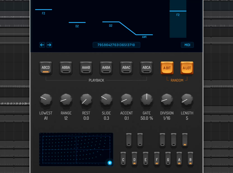233x173 pixels.
Task: Click the ACCENT value 0.1
Action: [126, 118]
